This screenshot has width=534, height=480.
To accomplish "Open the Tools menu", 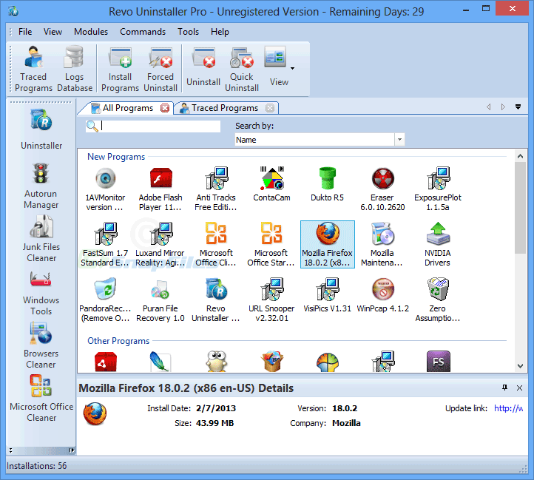I will tap(189, 32).
